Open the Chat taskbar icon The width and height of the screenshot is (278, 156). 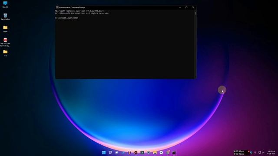(117, 153)
